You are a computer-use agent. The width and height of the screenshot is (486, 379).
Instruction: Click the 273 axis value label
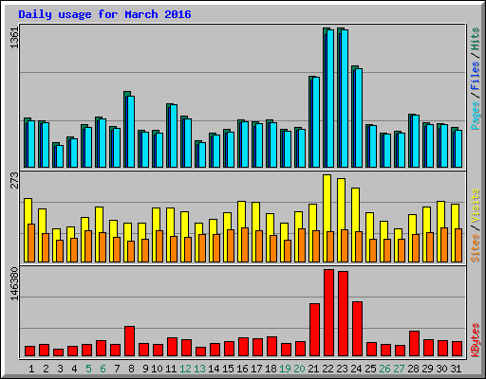point(14,180)
